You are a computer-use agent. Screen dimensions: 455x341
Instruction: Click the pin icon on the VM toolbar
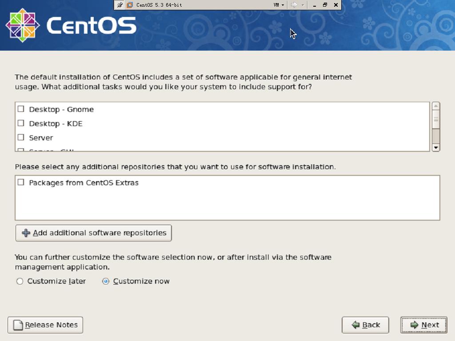coord(120,4)
